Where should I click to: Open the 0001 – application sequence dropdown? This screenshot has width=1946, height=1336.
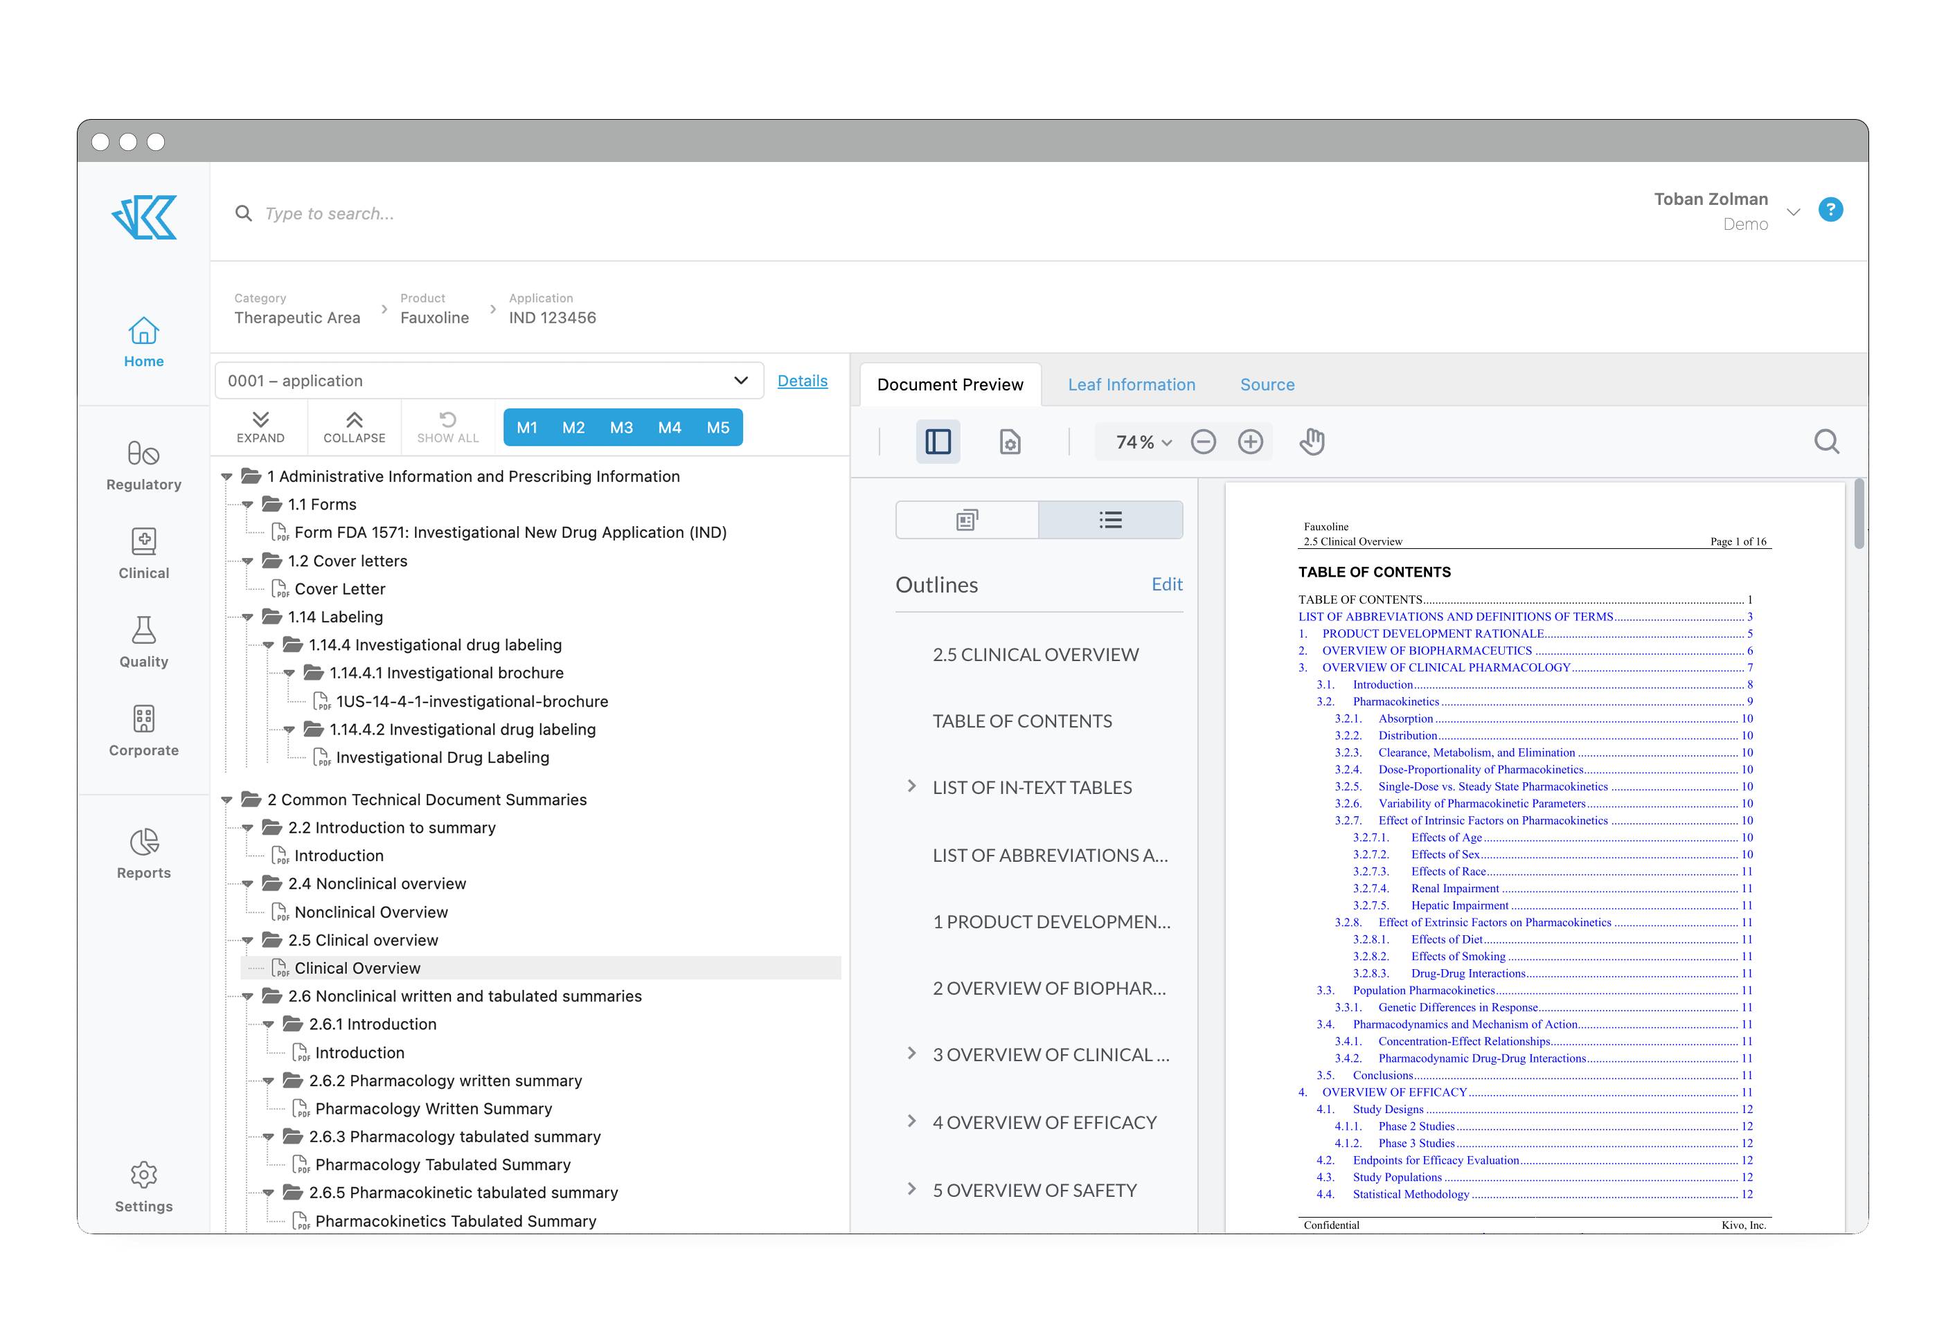[489, 381]
